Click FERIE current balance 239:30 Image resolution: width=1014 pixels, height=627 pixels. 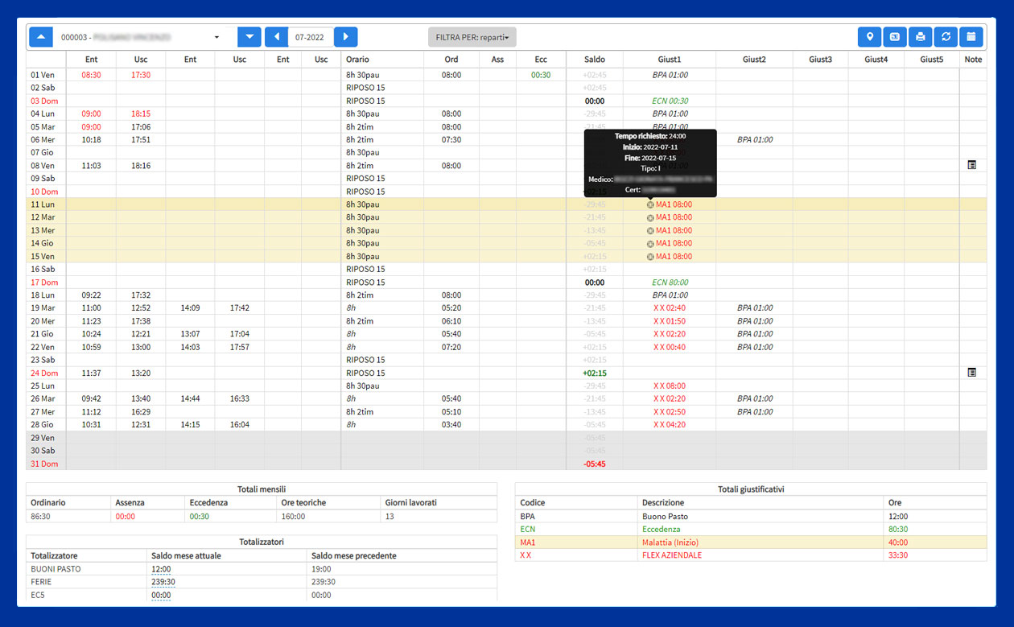163,582
